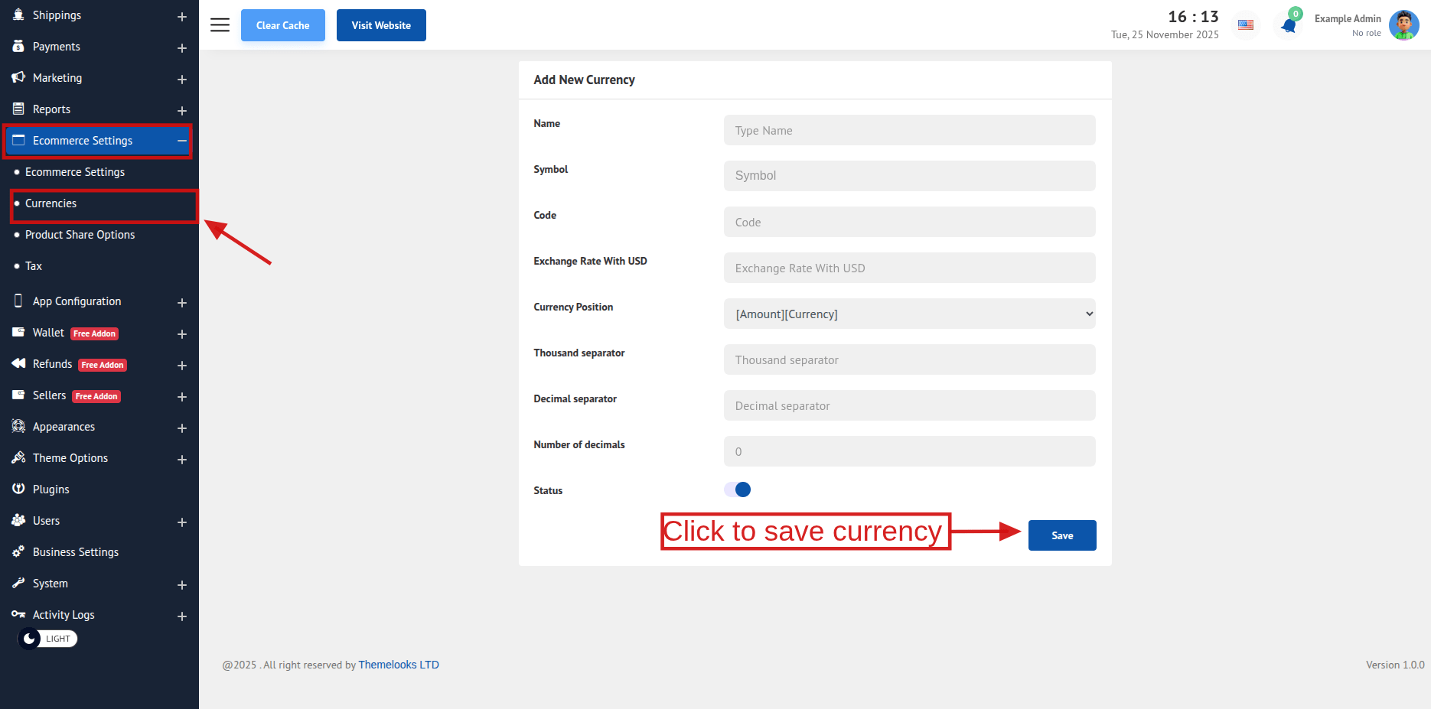Click the Marketing megaphone icon
The image size is (1431, 709).
pyautogui.click(x=18, y=77)
